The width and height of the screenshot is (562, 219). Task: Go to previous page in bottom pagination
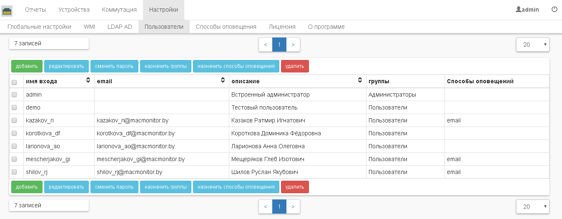pos(266,206)
